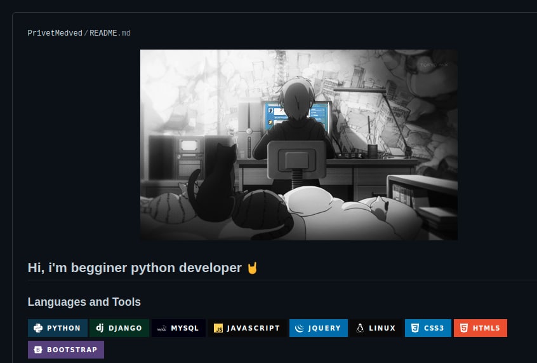Click the JavaScript badge
The image size is (537, 363).
[x=248, y=328]
